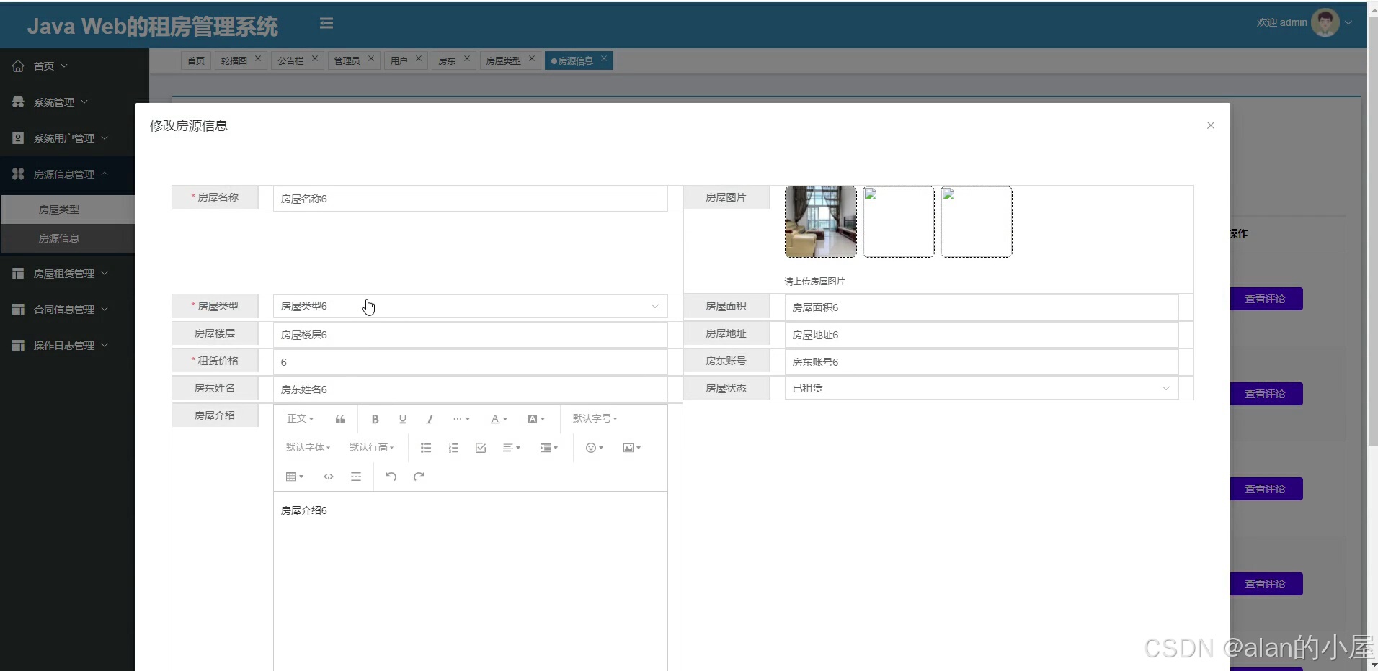Image resolution: width=1378 pixels, height=671 pixels.
Task: Focus the 房东账号 input field
Action: (x=981, y=362)
